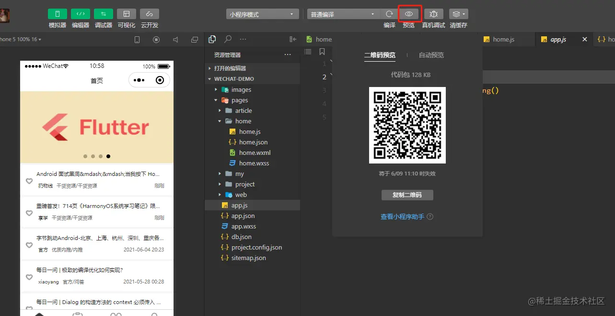Image resolution: width=615 pixels, height=316 pixels.
Task: Favorite the '重磅首发！714页' article heart
Action: (x=29, y=213)
